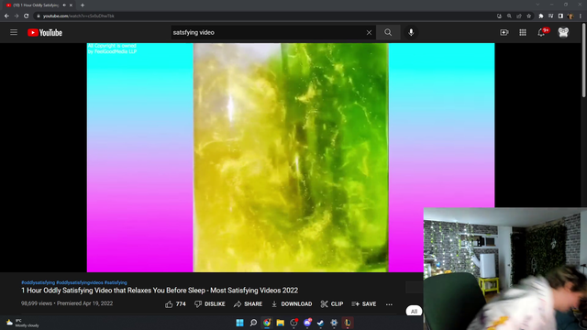Share this video
Image resolution: width=587 pixels, height=330 pixels.
tap(248, 304)
